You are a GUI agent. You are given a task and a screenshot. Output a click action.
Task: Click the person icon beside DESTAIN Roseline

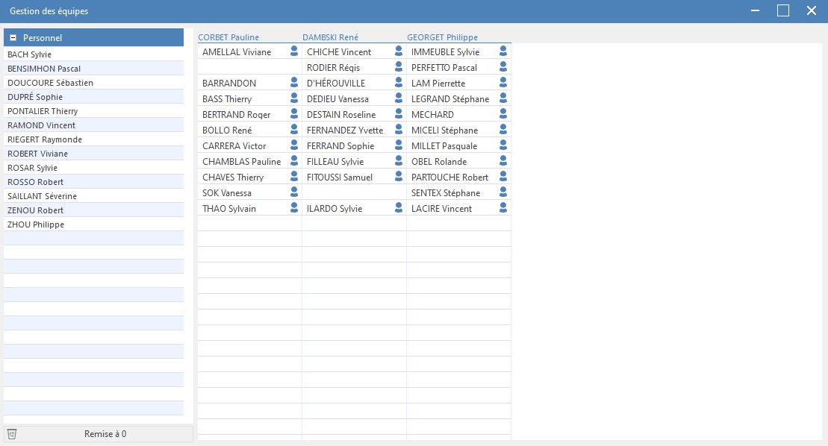399,114
